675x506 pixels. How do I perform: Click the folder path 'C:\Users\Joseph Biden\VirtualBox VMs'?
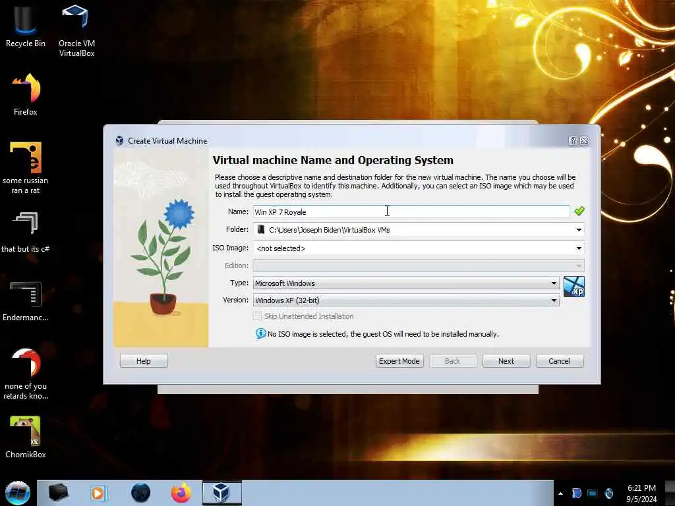tap(330, 230)
